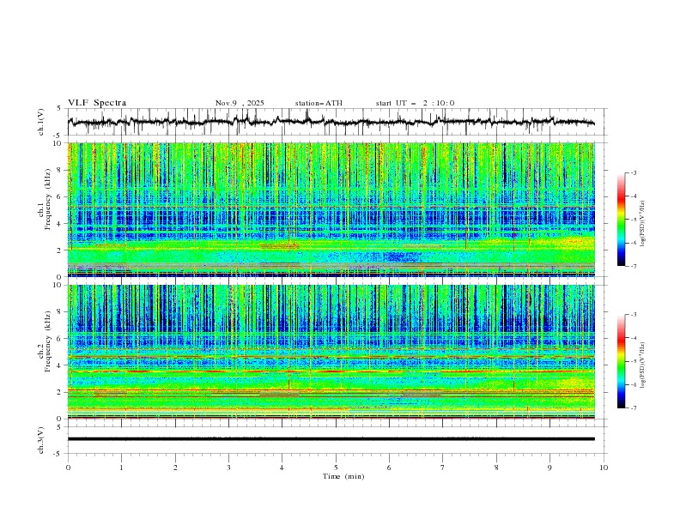This screenshot has width=680, height=525.
Task: Click the "-5" tick on ch.1 colorbar
Action: click(x=634, y=220)
